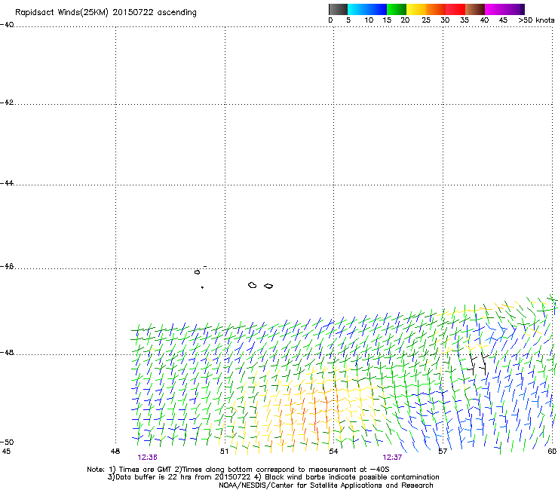Click the red 30-35 knots color segment
The height and width of the screenshot is (490, 558).
455,9
